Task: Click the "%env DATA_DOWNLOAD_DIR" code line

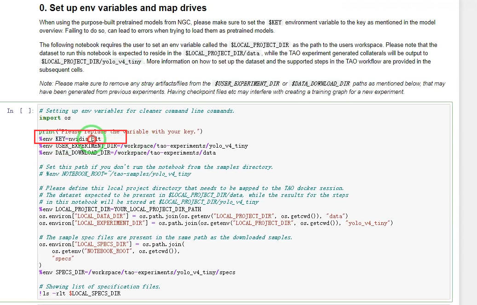Action: (127, 153)
